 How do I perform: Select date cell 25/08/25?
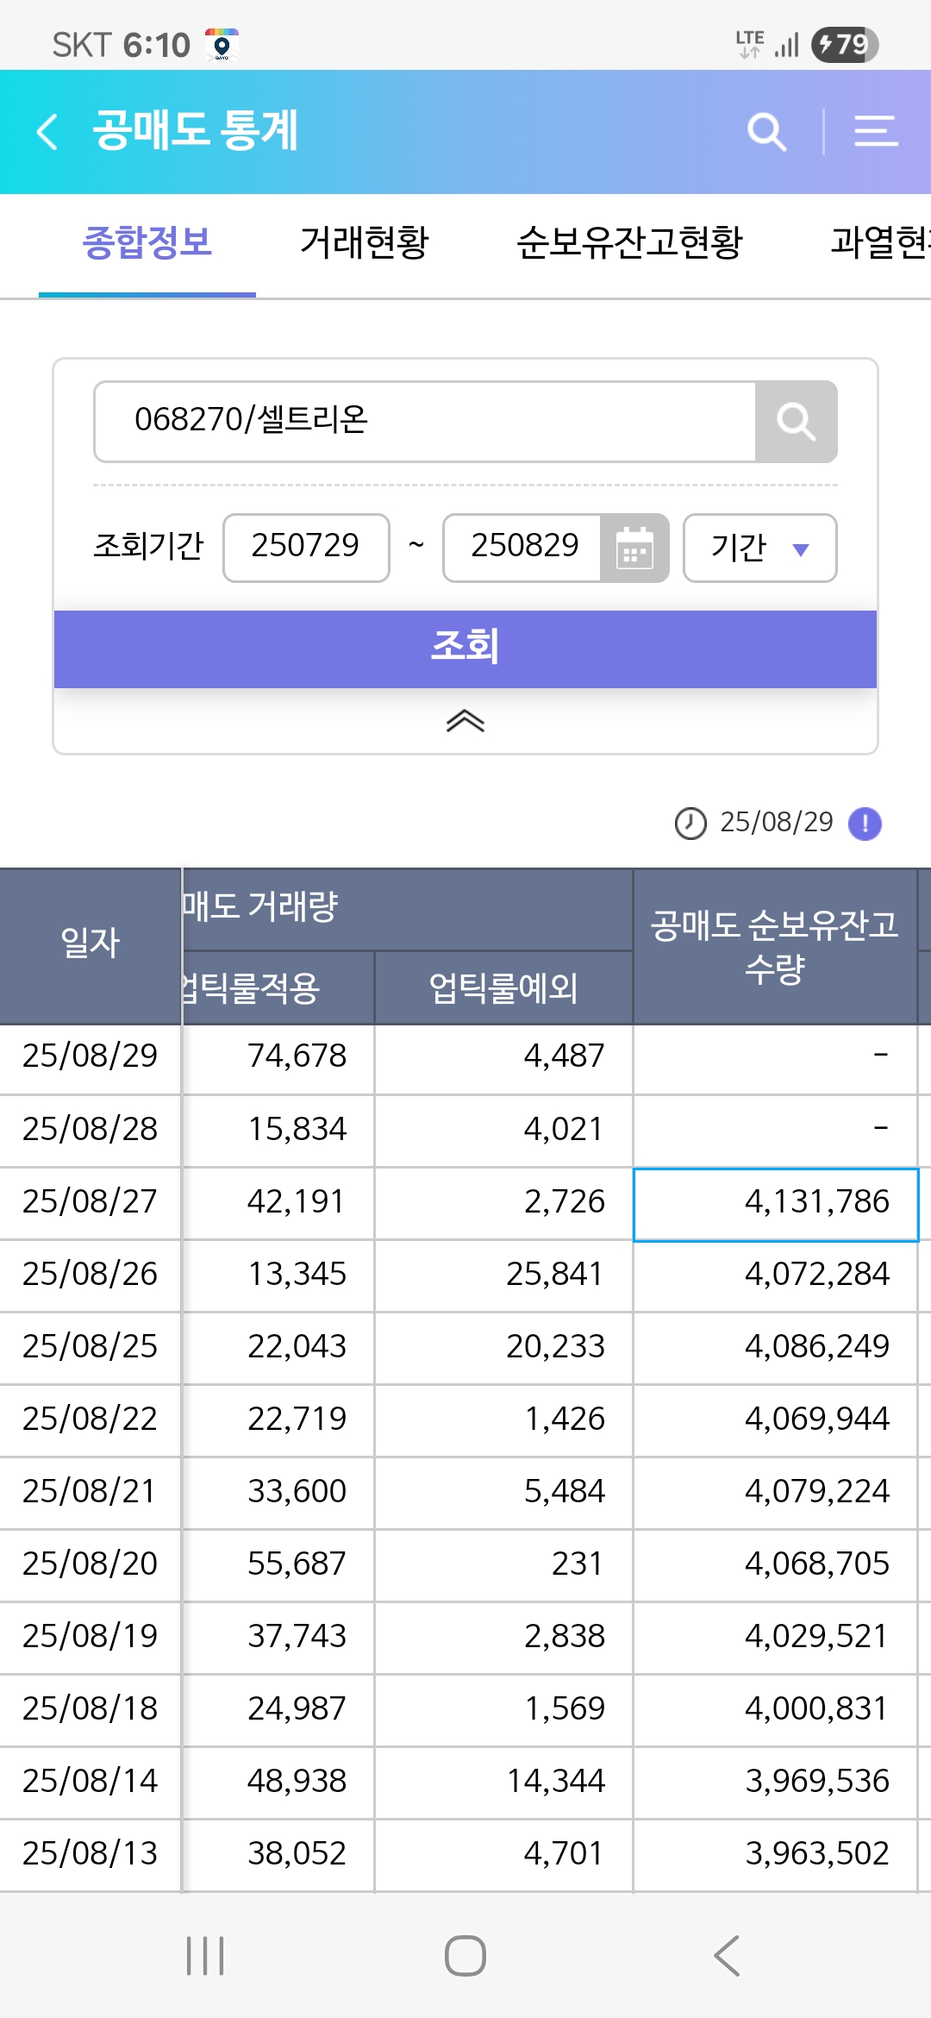click(x=91, y=1347)
